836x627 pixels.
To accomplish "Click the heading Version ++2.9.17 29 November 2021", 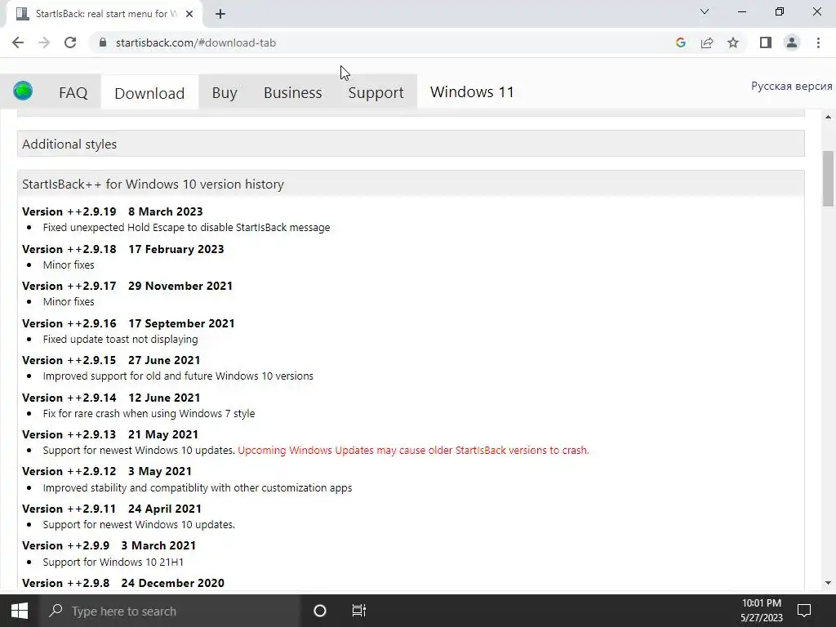I will (x=127, y=286).
